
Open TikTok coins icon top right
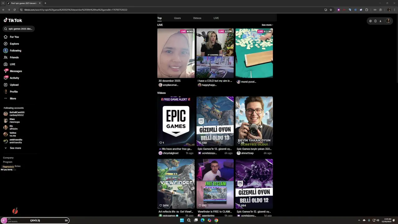click(370, 21)
